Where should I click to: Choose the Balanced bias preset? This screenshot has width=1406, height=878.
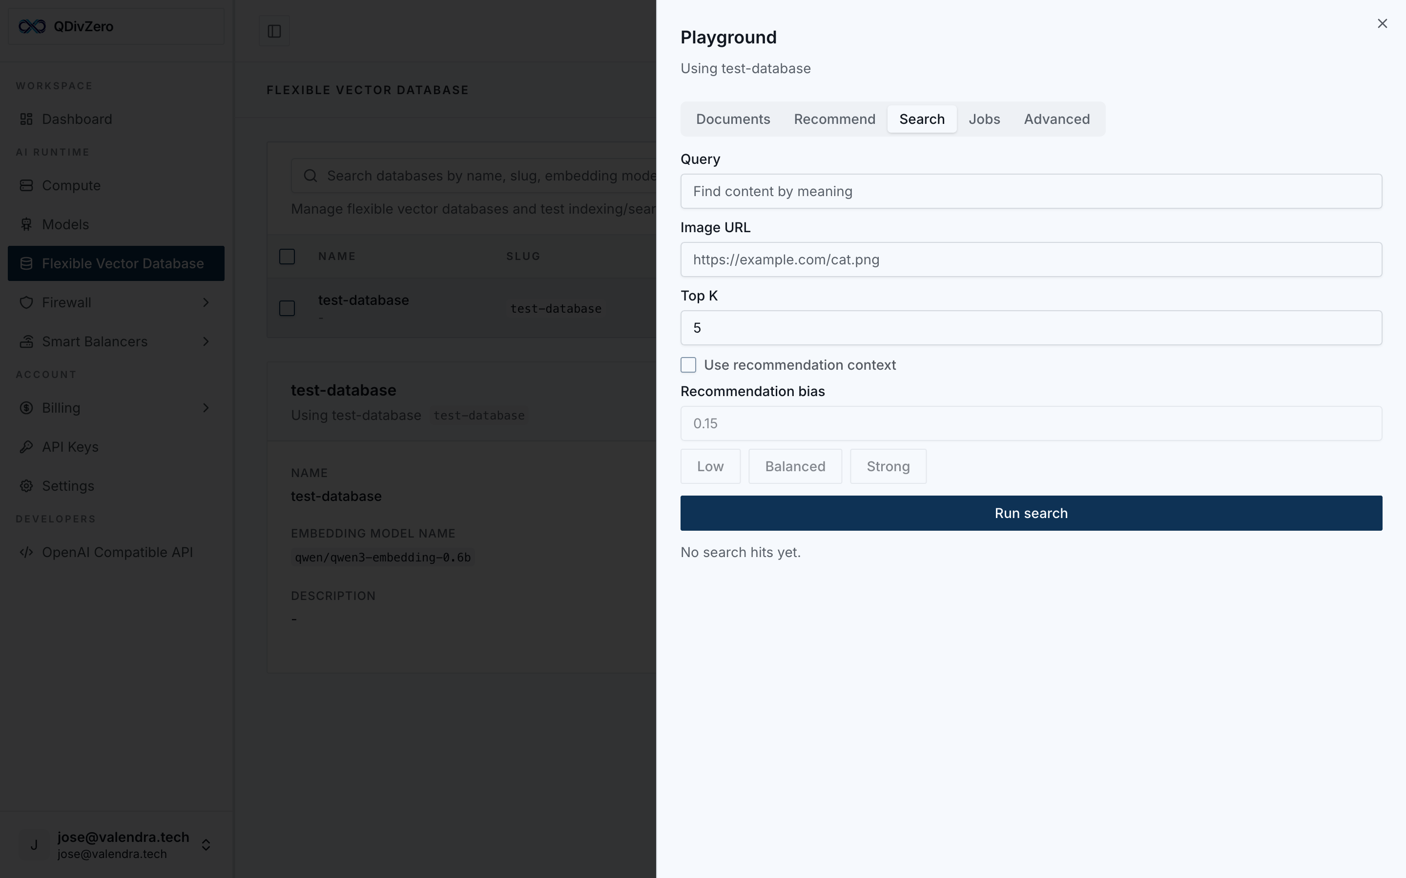pos(795,466)
